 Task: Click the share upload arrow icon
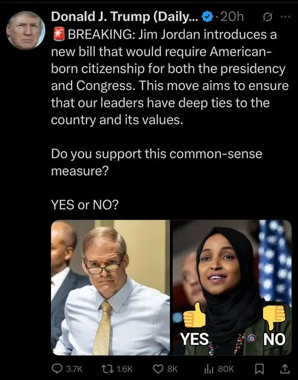(x=284, y=369)
